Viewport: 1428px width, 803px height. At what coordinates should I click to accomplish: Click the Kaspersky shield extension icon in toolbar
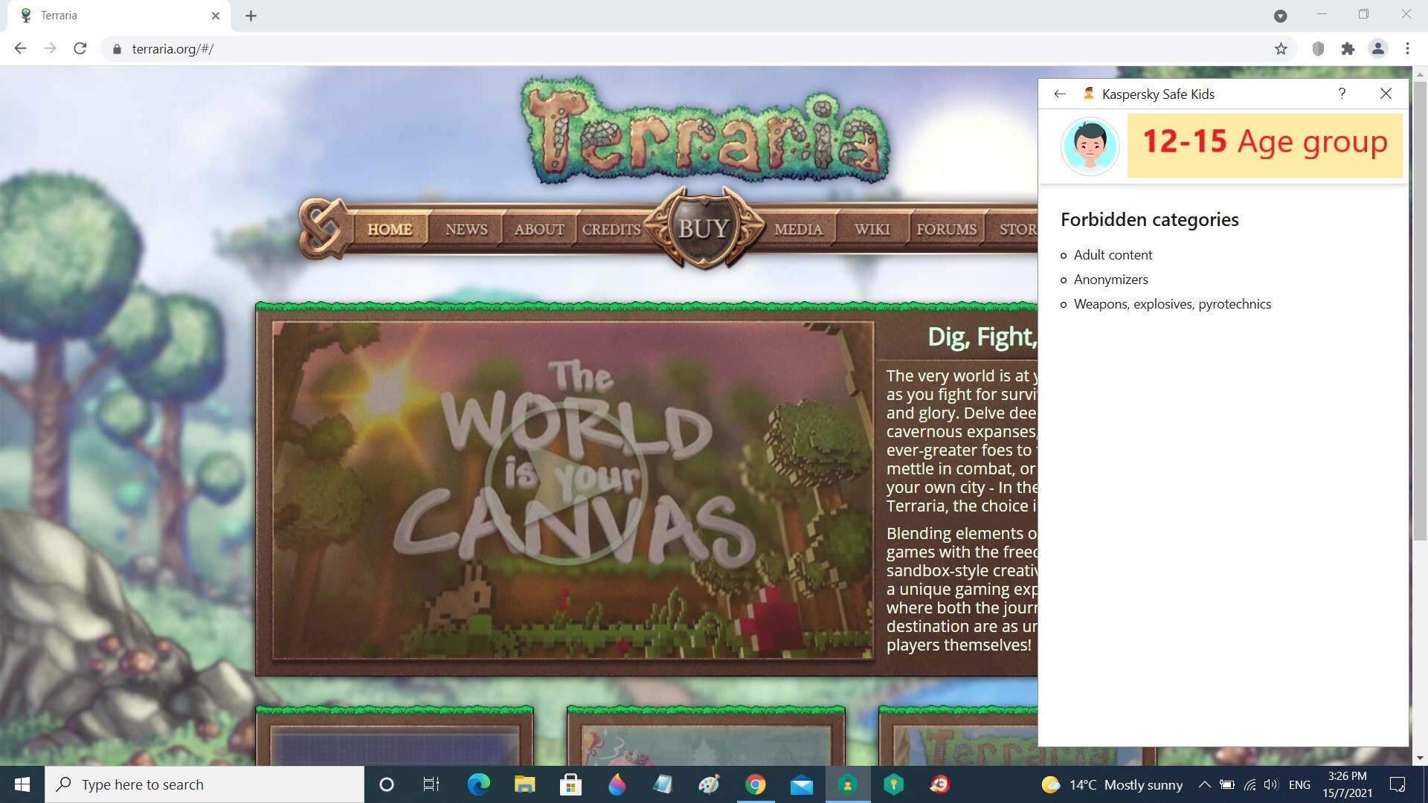[x=1318, y=49]
